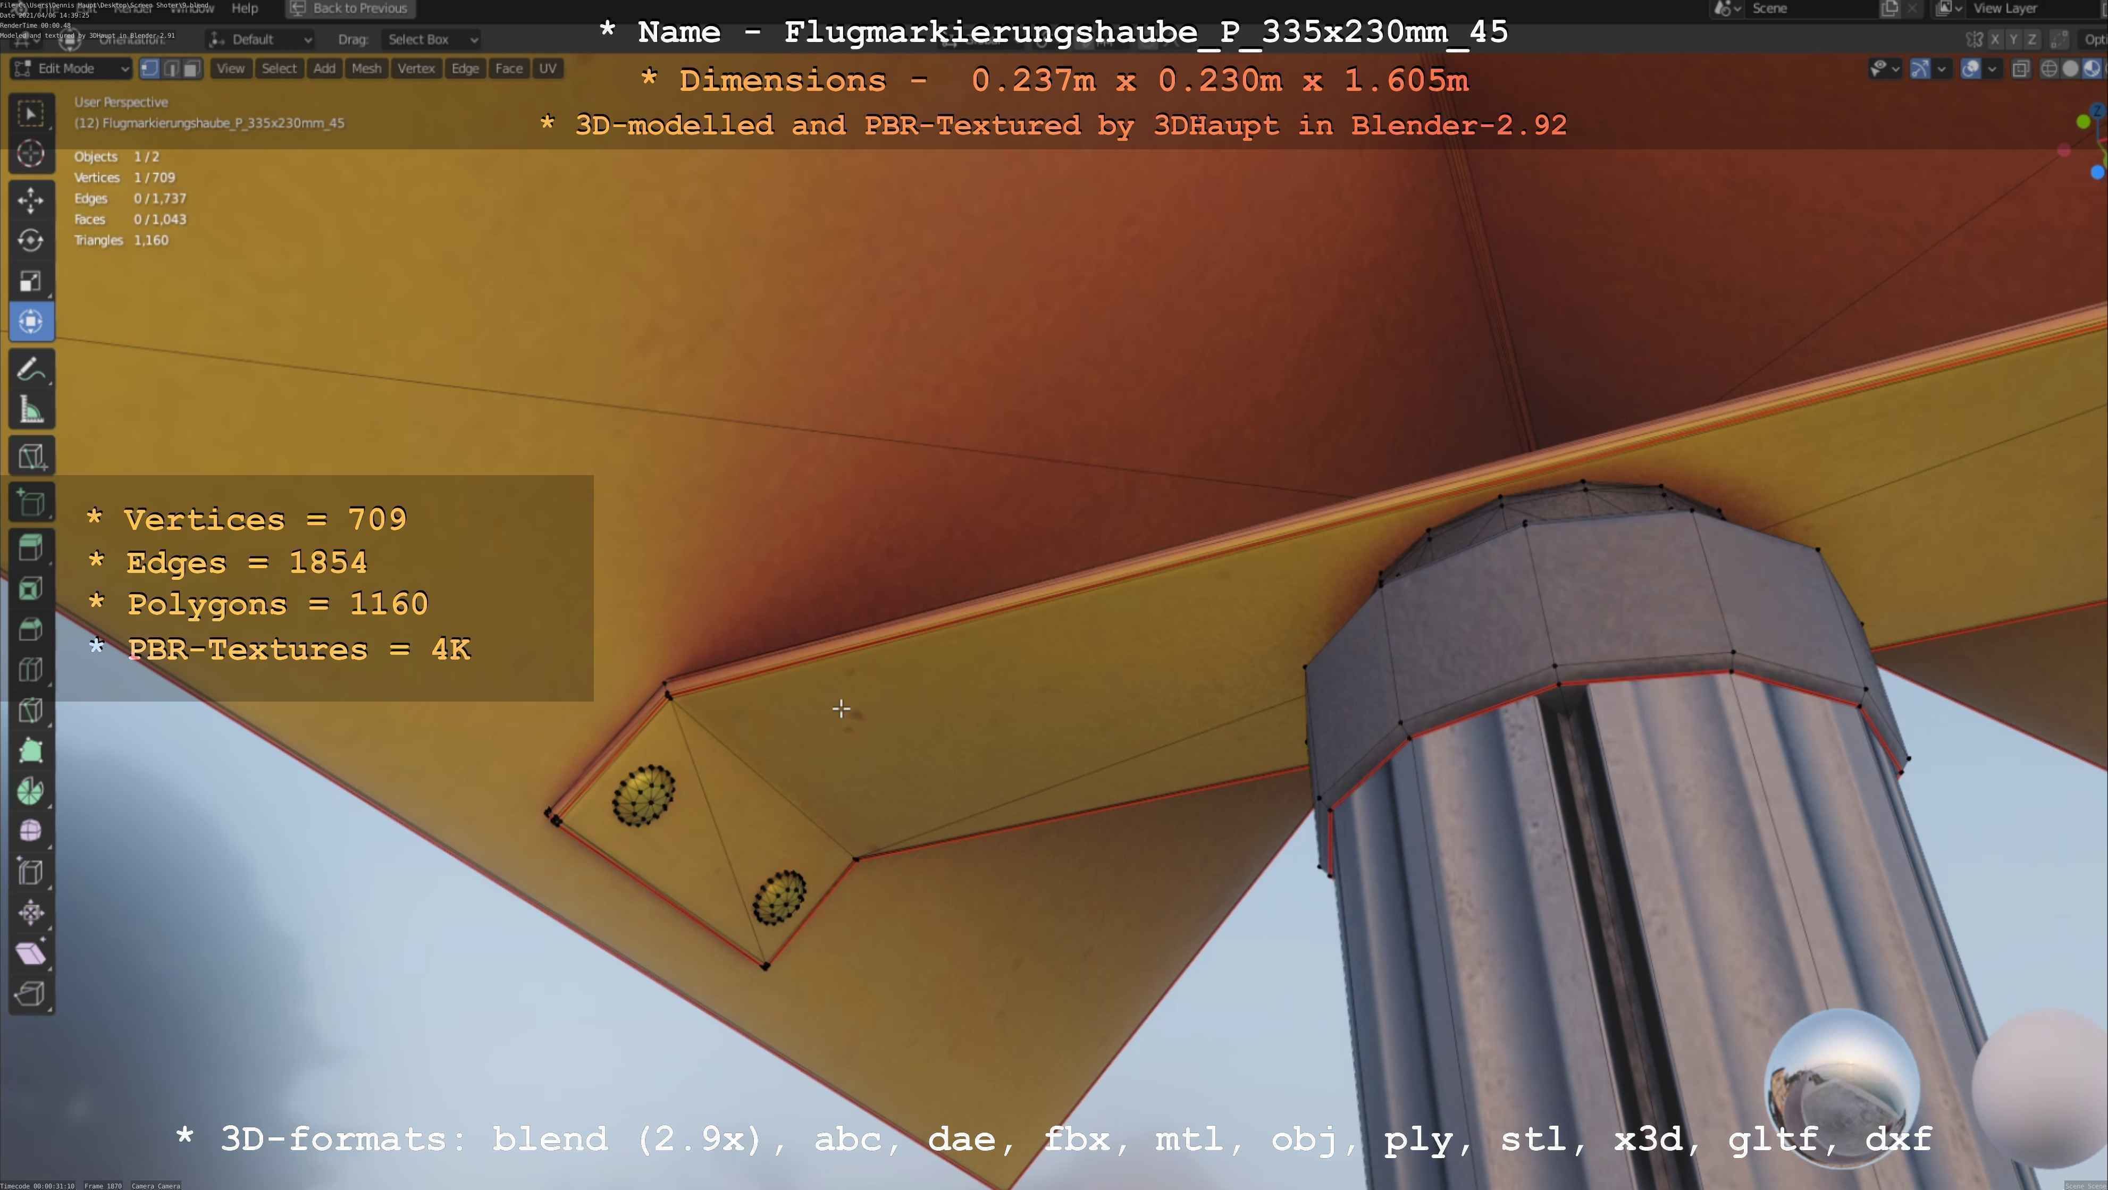This screenshot has height=1190, width=2108.
Task: Select the Annotate pencil tool
Action: pos(31,370)
